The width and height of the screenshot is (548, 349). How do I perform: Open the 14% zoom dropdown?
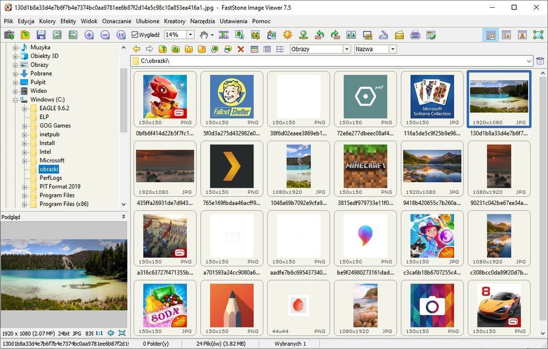(191, 35)
